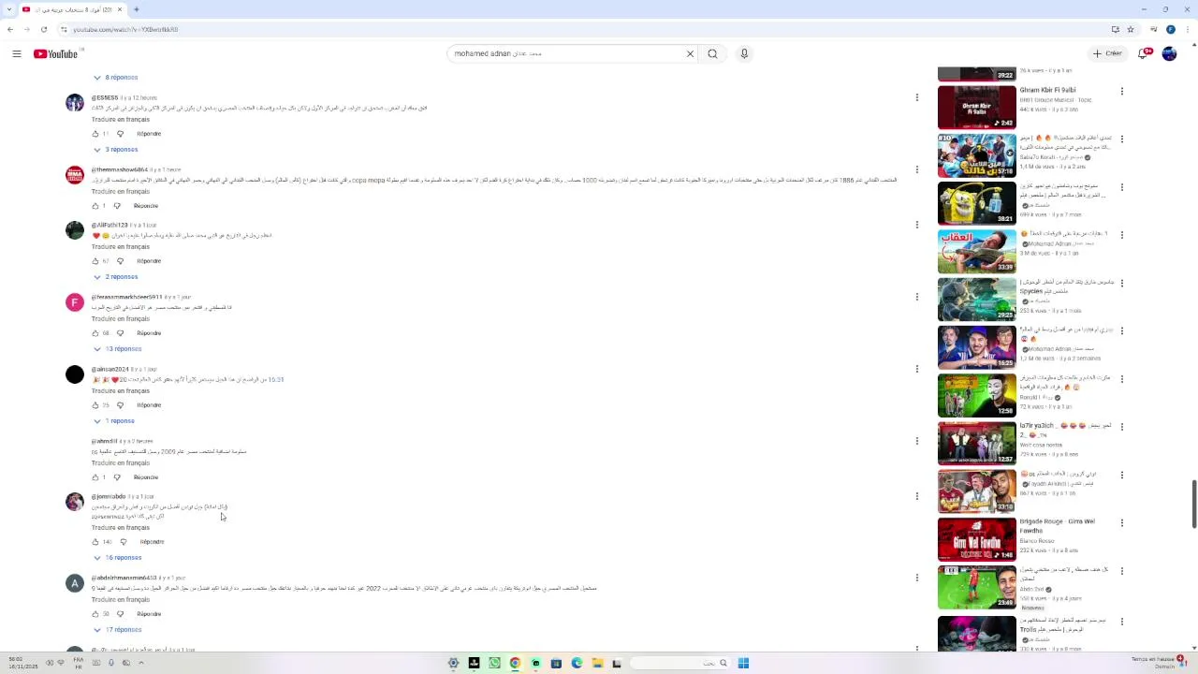Image resolution: width=1198 pixels, height=674 pixels.
Task: Expand 17 réponses under @abdelrhmanrman6433
Action: tap(118, 630)
